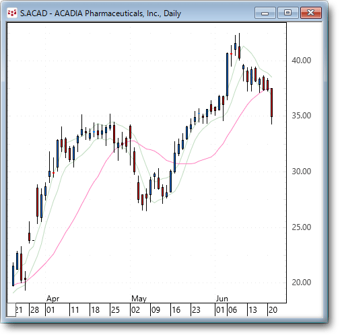Click the 21 date label on time axis
This screenshot has width=340, height=335.
pos(19,310)
